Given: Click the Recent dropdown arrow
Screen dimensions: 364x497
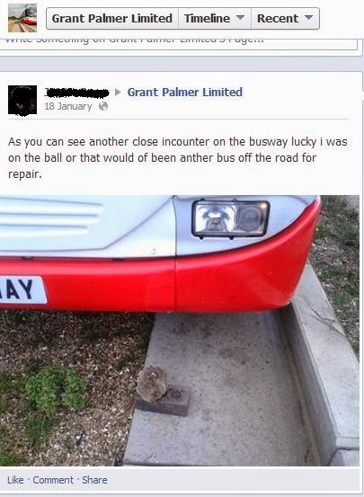Looking at the screenshot, I should (309, 17).
